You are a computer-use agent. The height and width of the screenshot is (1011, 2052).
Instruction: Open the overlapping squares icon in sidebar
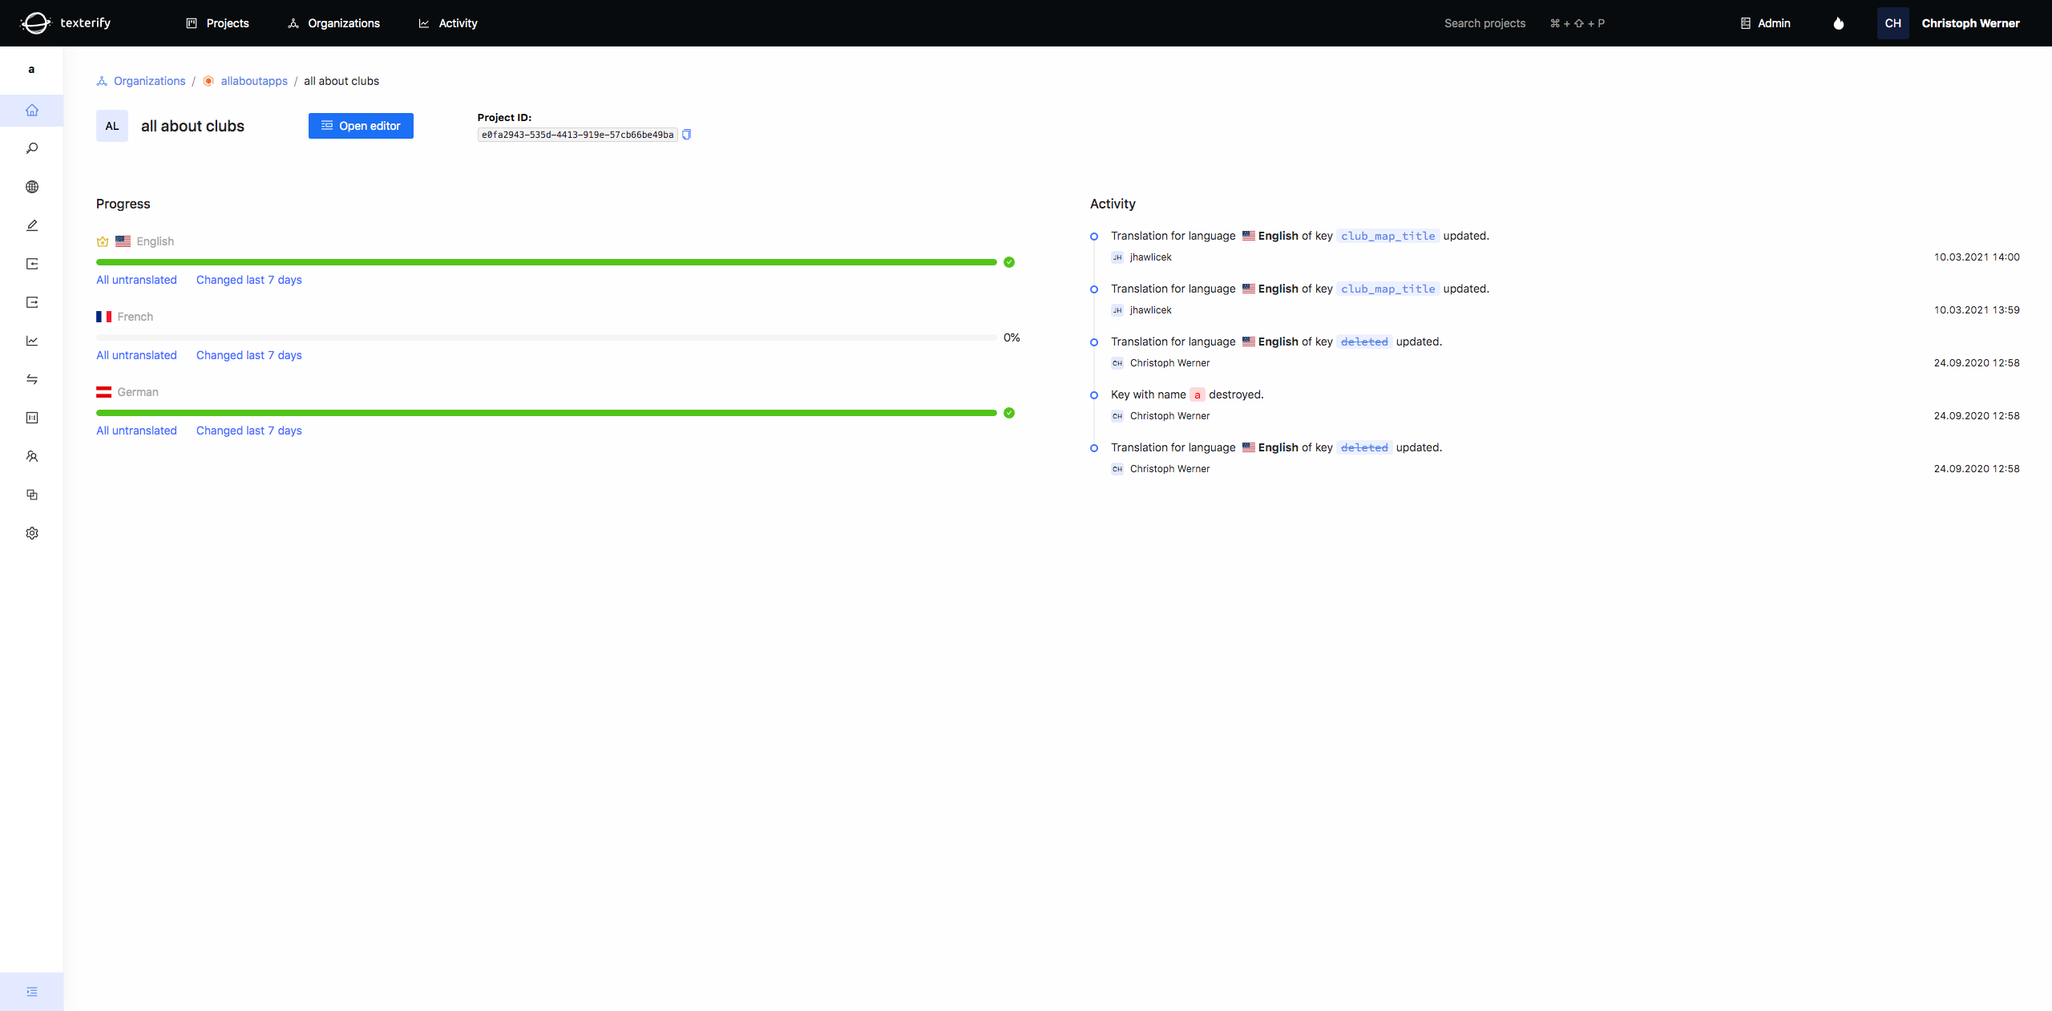click(32, 495)
